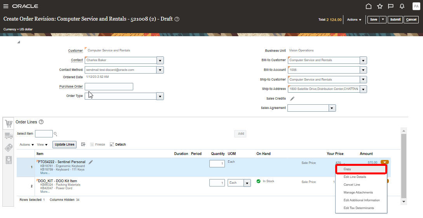
Task: Open Ship-to Address dropdown arrow
Action: point(363,89)
